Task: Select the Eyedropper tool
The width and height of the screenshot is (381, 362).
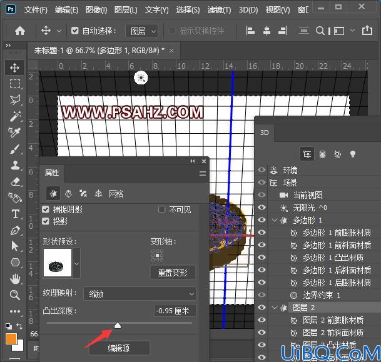Action: pyautogui.click(x=14, y=133)
